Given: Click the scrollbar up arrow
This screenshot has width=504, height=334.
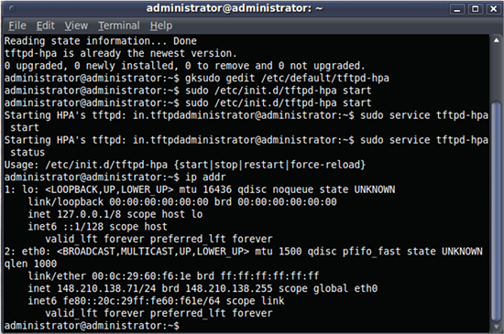Looking at the screenshot, I should coord(497,40).
